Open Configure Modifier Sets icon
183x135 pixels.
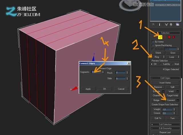178,24
